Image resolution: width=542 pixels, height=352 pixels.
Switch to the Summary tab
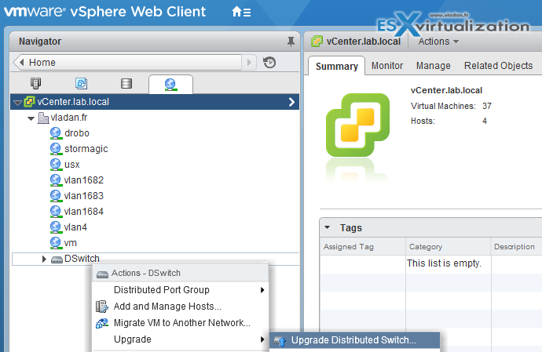click(337, 67)
